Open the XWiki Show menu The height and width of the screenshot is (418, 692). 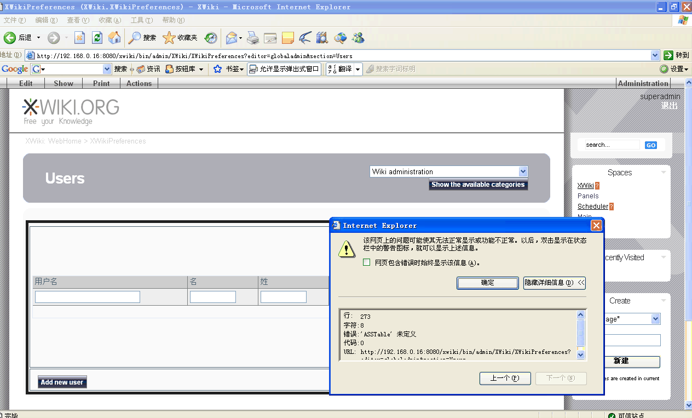pyautogui.click(x=64, y=83)
